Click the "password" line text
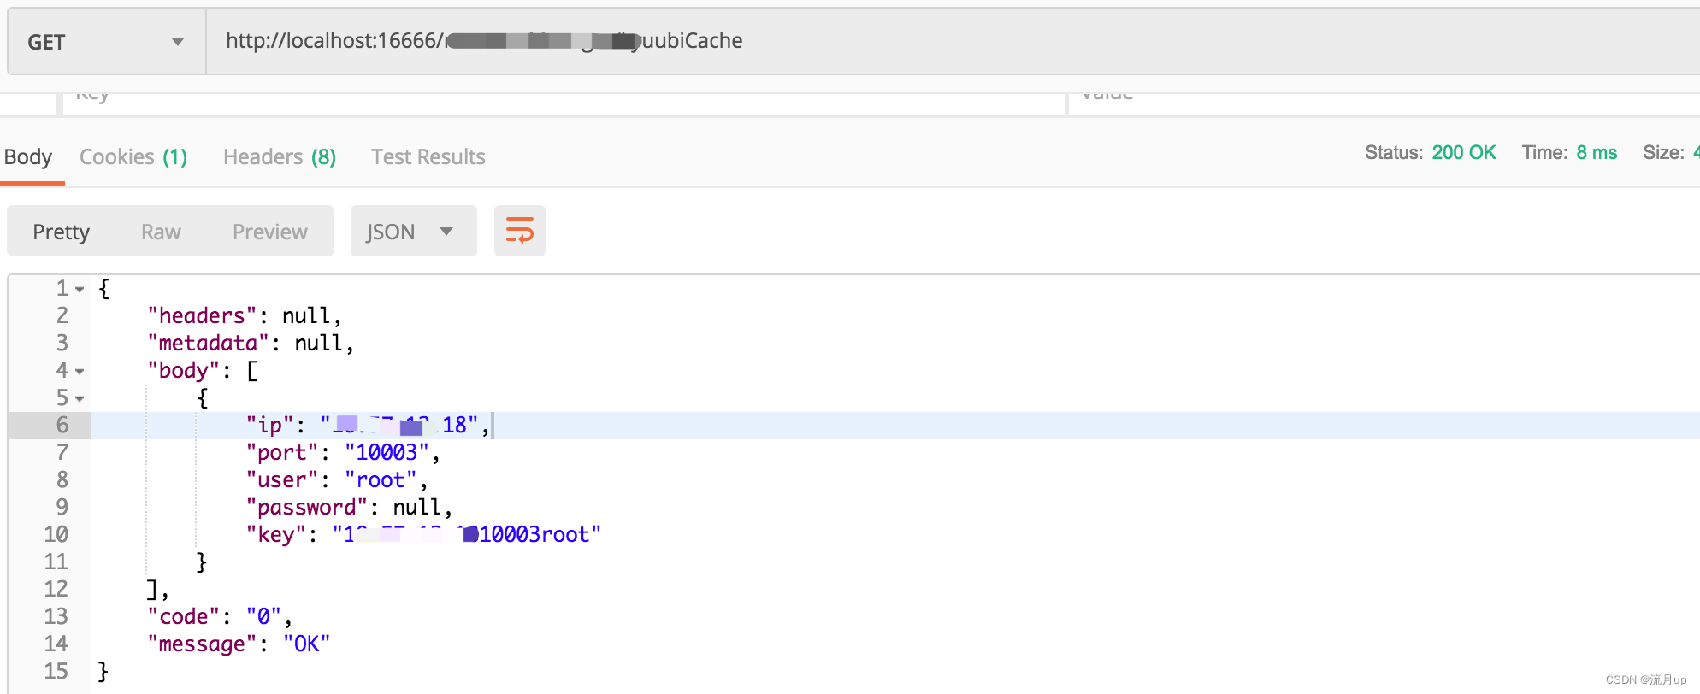 click(350, 508)
